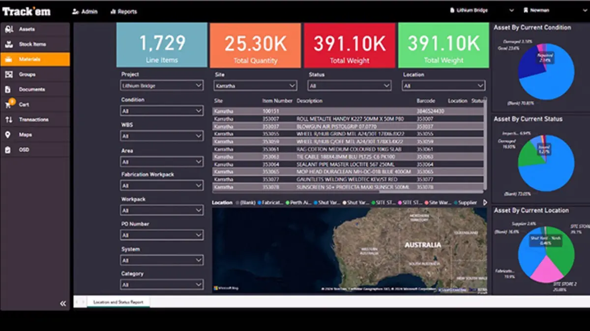Collapse the sidebar with the double-chevron control
Viewport: 590px width, 331px height.
(63, 304)
